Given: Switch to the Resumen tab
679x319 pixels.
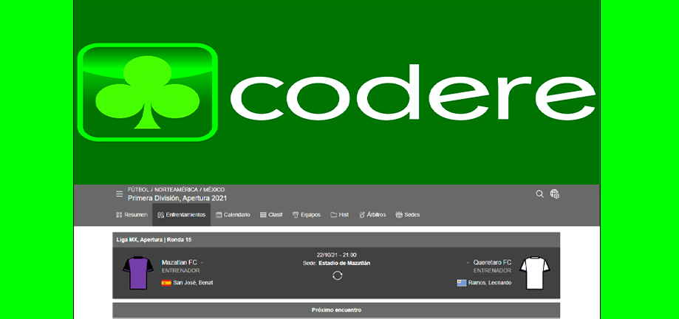Looking at the screenshot, I should click(132, 215).
